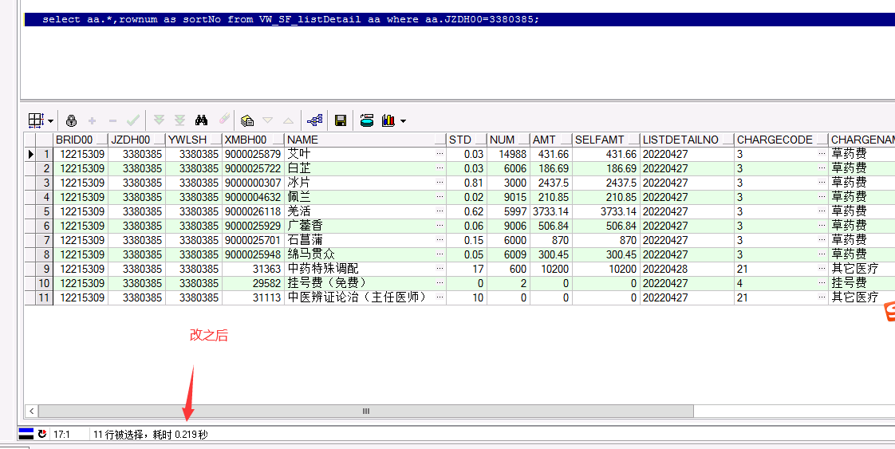Click the SQL select statement line
This screenshot has height=449, width=895.
pos(290,19)
